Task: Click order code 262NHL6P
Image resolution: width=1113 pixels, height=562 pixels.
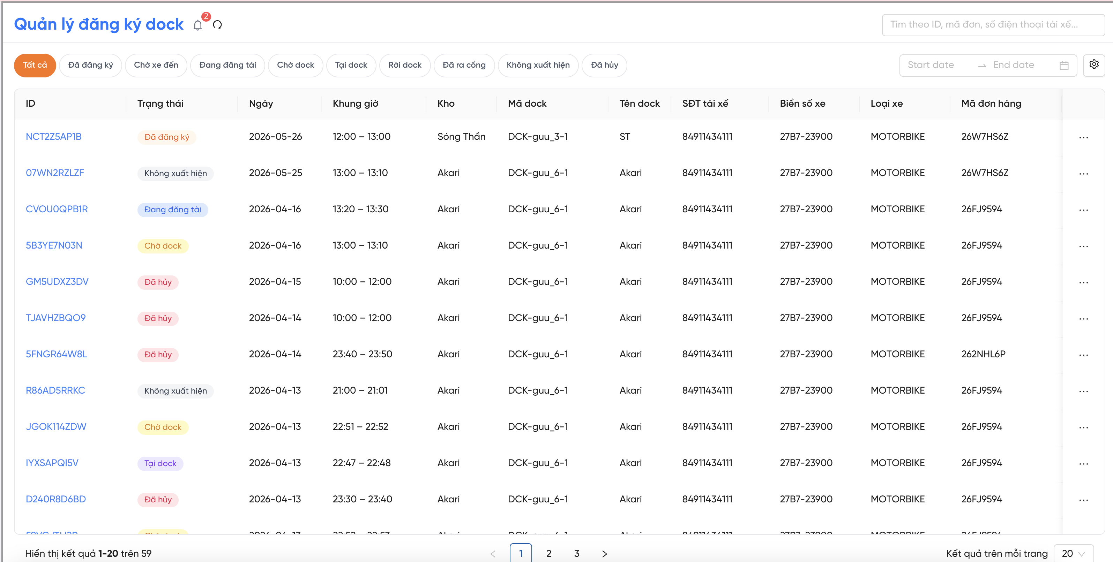Action: pyautogui.click(x=983, y=354)
